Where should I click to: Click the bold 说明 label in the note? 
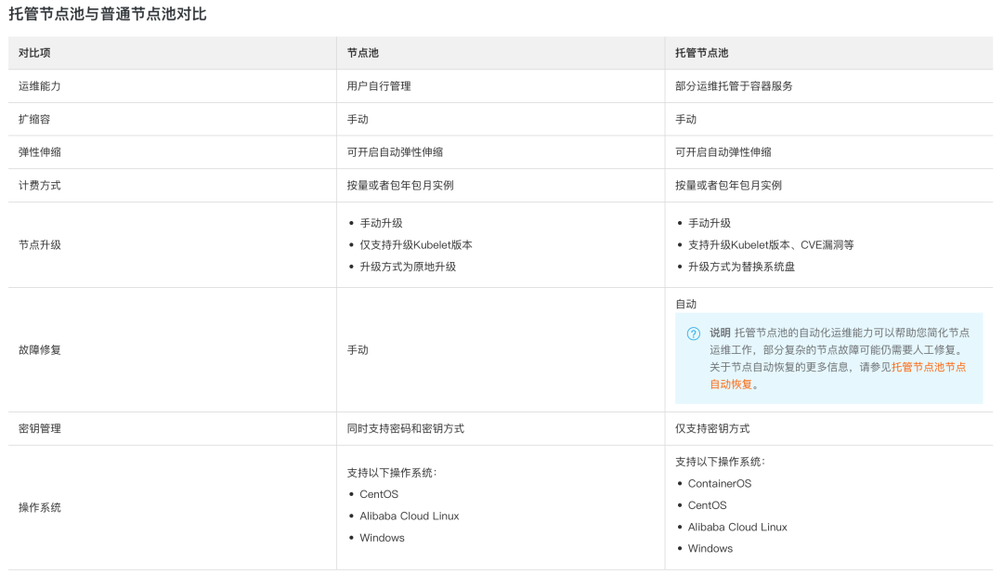click(x=720, y=333)
